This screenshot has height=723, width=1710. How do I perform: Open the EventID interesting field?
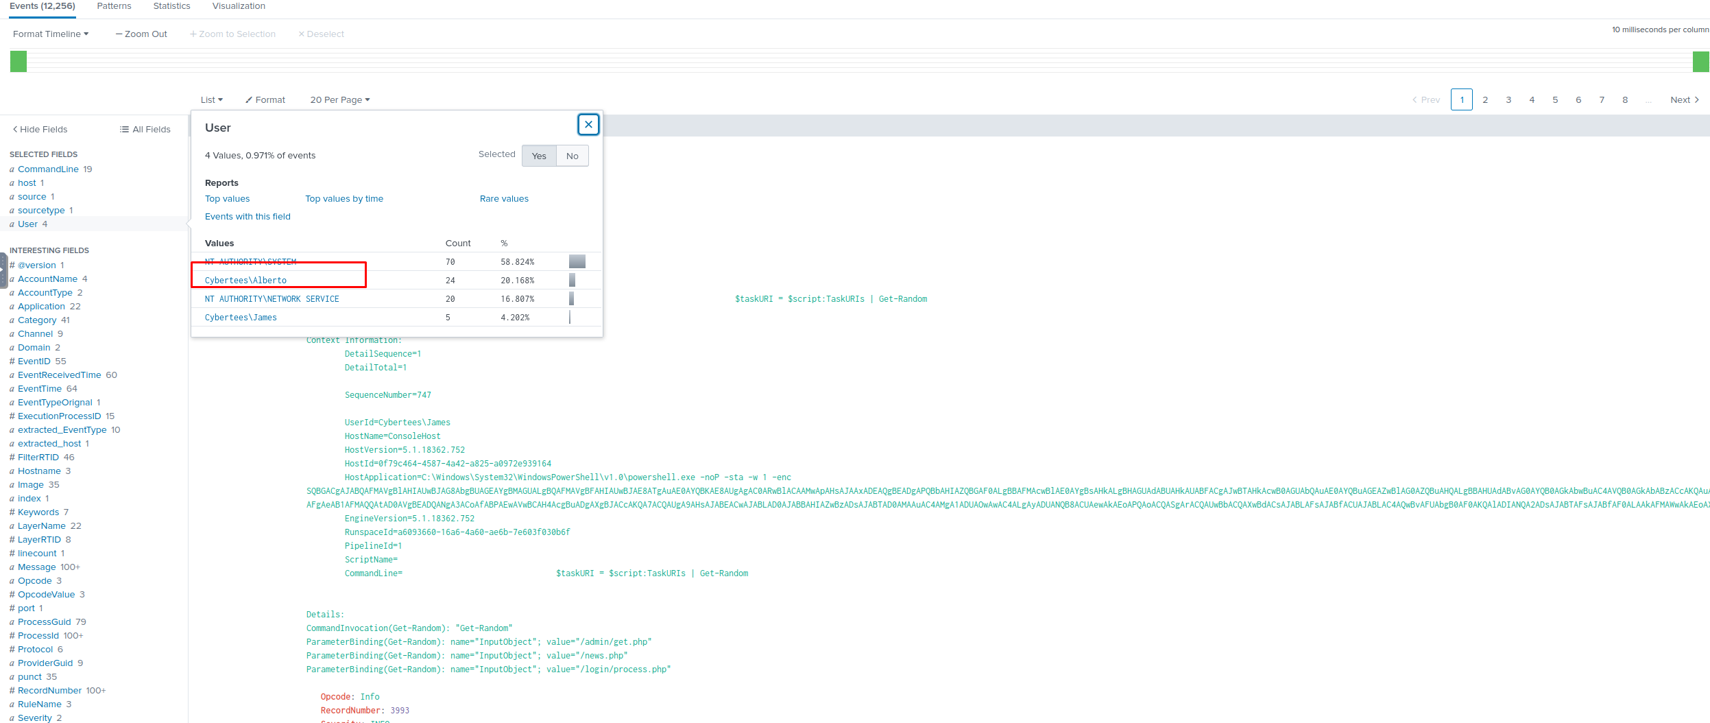point(34,361)
